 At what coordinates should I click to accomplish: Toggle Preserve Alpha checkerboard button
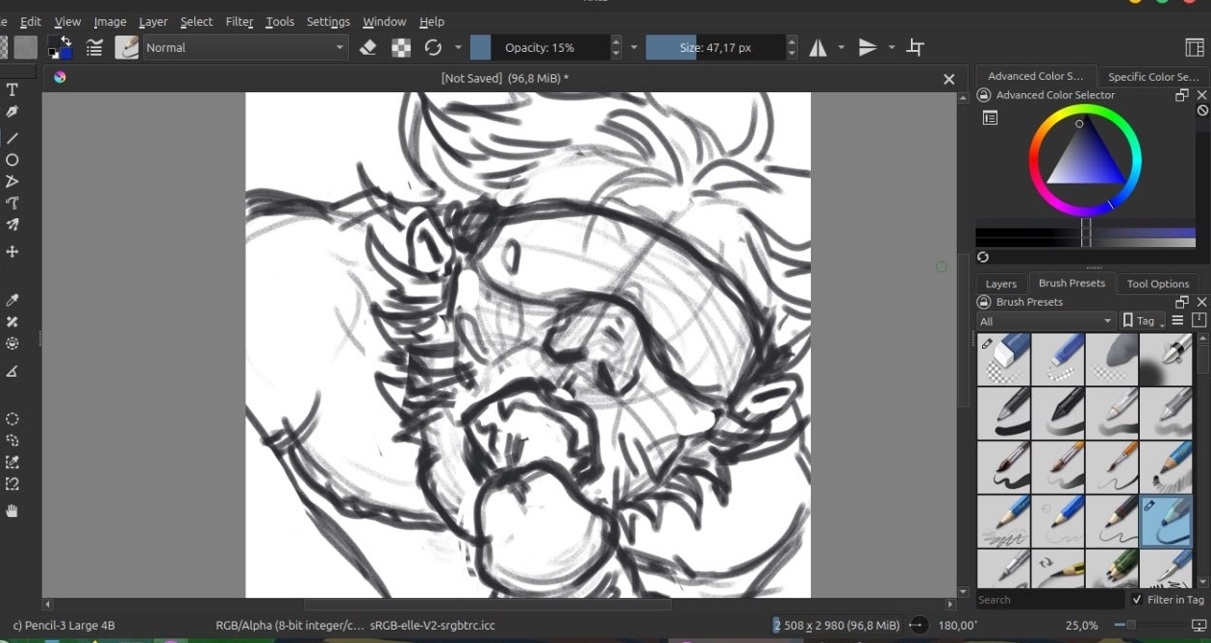click(401, 47)
